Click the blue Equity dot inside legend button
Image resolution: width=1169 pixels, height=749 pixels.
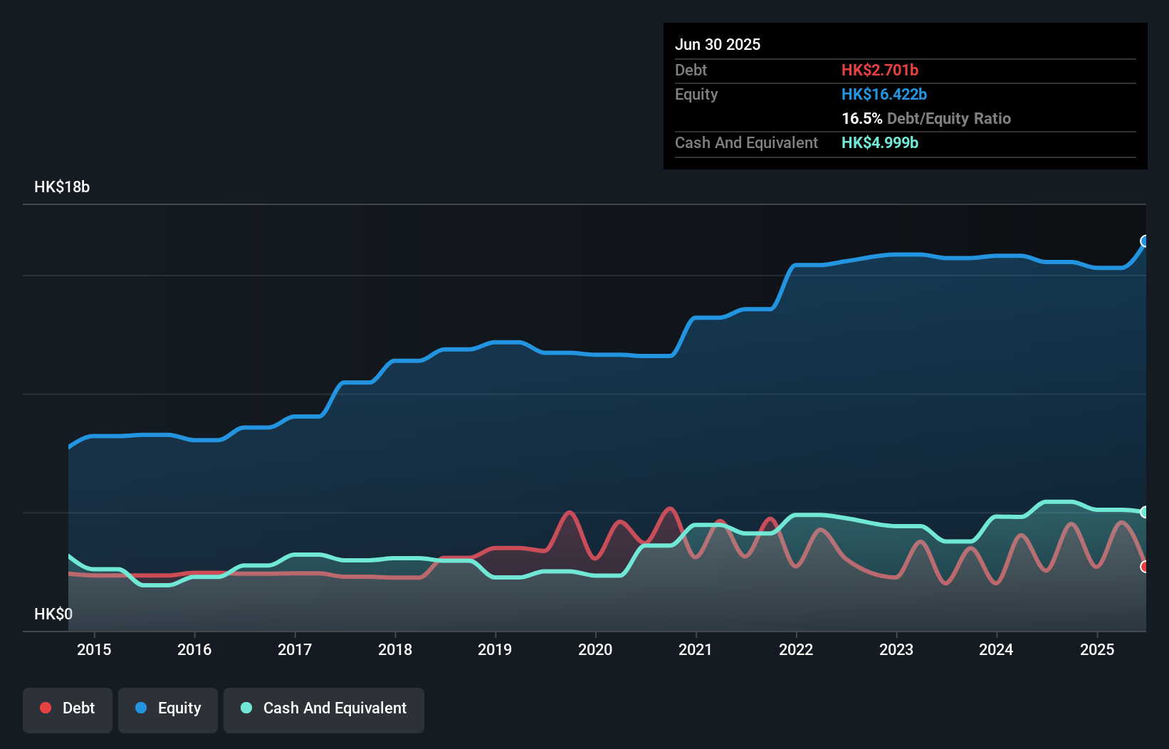click(x=142, y=708)
